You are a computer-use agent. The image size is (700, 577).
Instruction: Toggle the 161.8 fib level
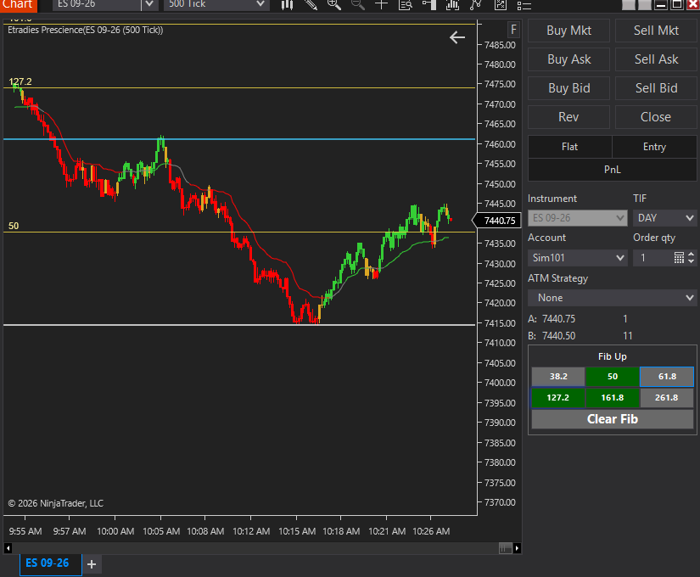(x=612, y=397)
